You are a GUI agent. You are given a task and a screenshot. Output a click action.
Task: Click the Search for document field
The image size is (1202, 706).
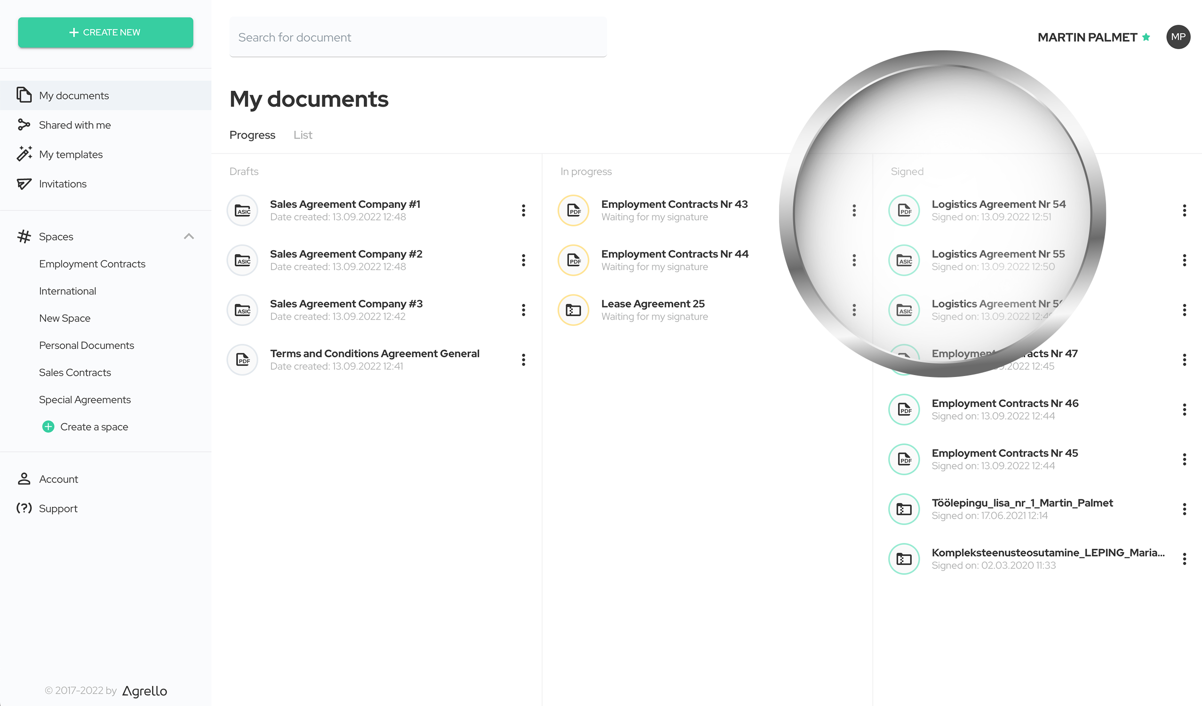click(x=418, y=37)
